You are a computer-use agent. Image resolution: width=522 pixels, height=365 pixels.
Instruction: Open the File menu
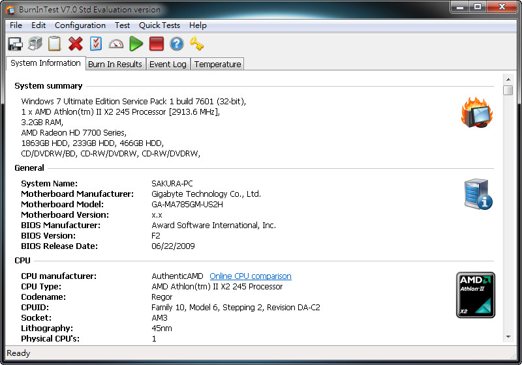[16, 25]
